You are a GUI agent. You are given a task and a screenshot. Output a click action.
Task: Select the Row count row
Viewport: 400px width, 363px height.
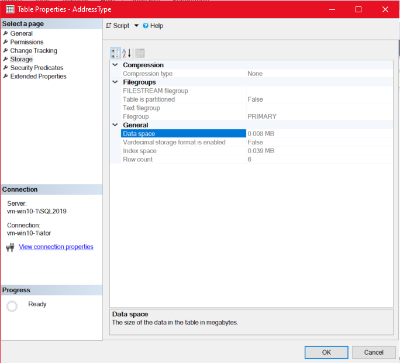[257, 159]
